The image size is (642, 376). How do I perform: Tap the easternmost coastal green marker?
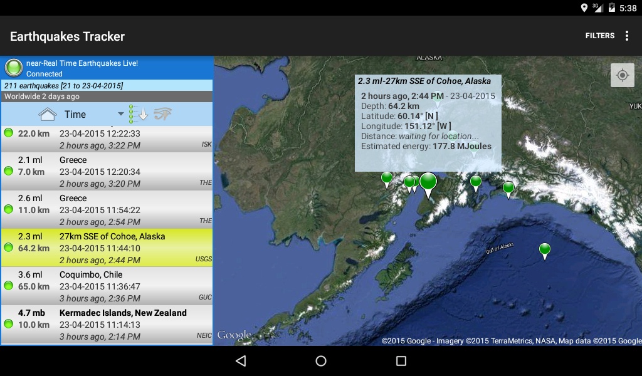coord(508,189)
